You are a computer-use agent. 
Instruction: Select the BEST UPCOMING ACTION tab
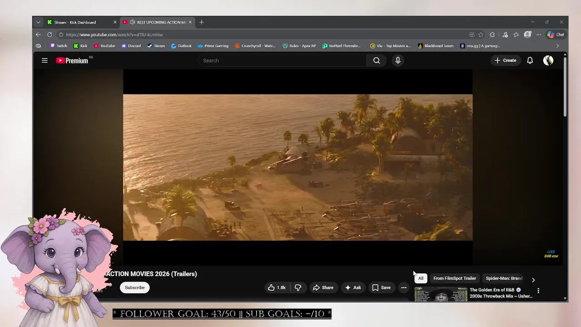pyautogui.click(x=158, y=22)
